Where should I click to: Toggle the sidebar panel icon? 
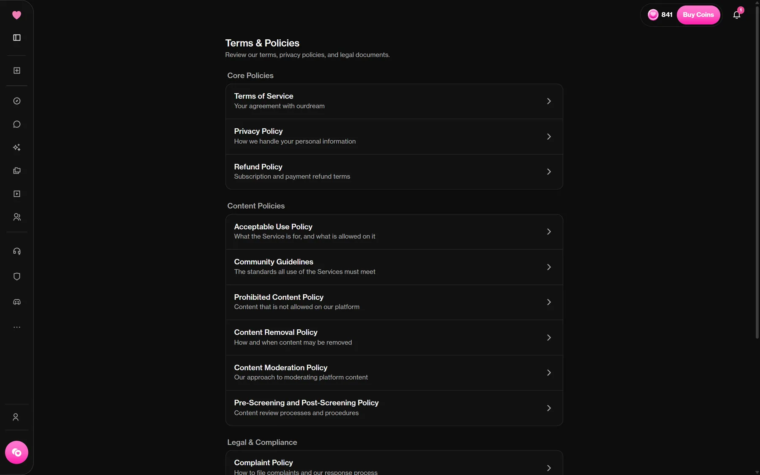[x=17, y=38]
